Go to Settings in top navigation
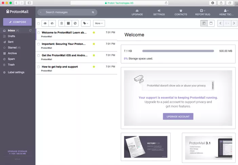Screen dimensions: 238x165 click(x=159, y=12)
